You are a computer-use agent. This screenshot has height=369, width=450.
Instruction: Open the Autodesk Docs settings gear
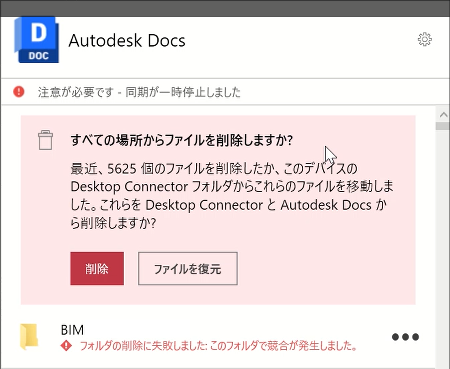point(425,39)
